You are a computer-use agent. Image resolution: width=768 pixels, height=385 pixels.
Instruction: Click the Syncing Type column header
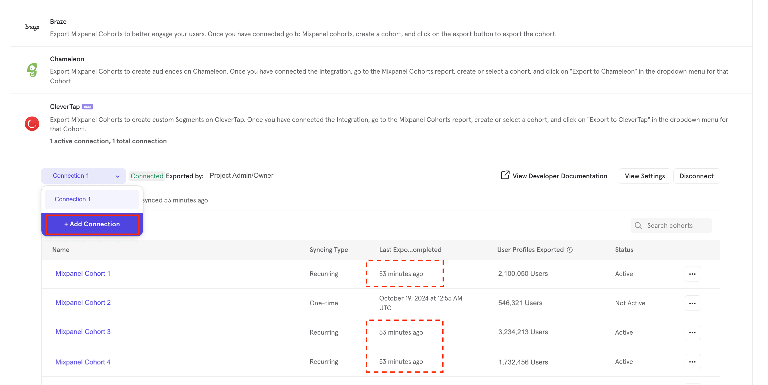pyautogui.click(x=329, y=250)
